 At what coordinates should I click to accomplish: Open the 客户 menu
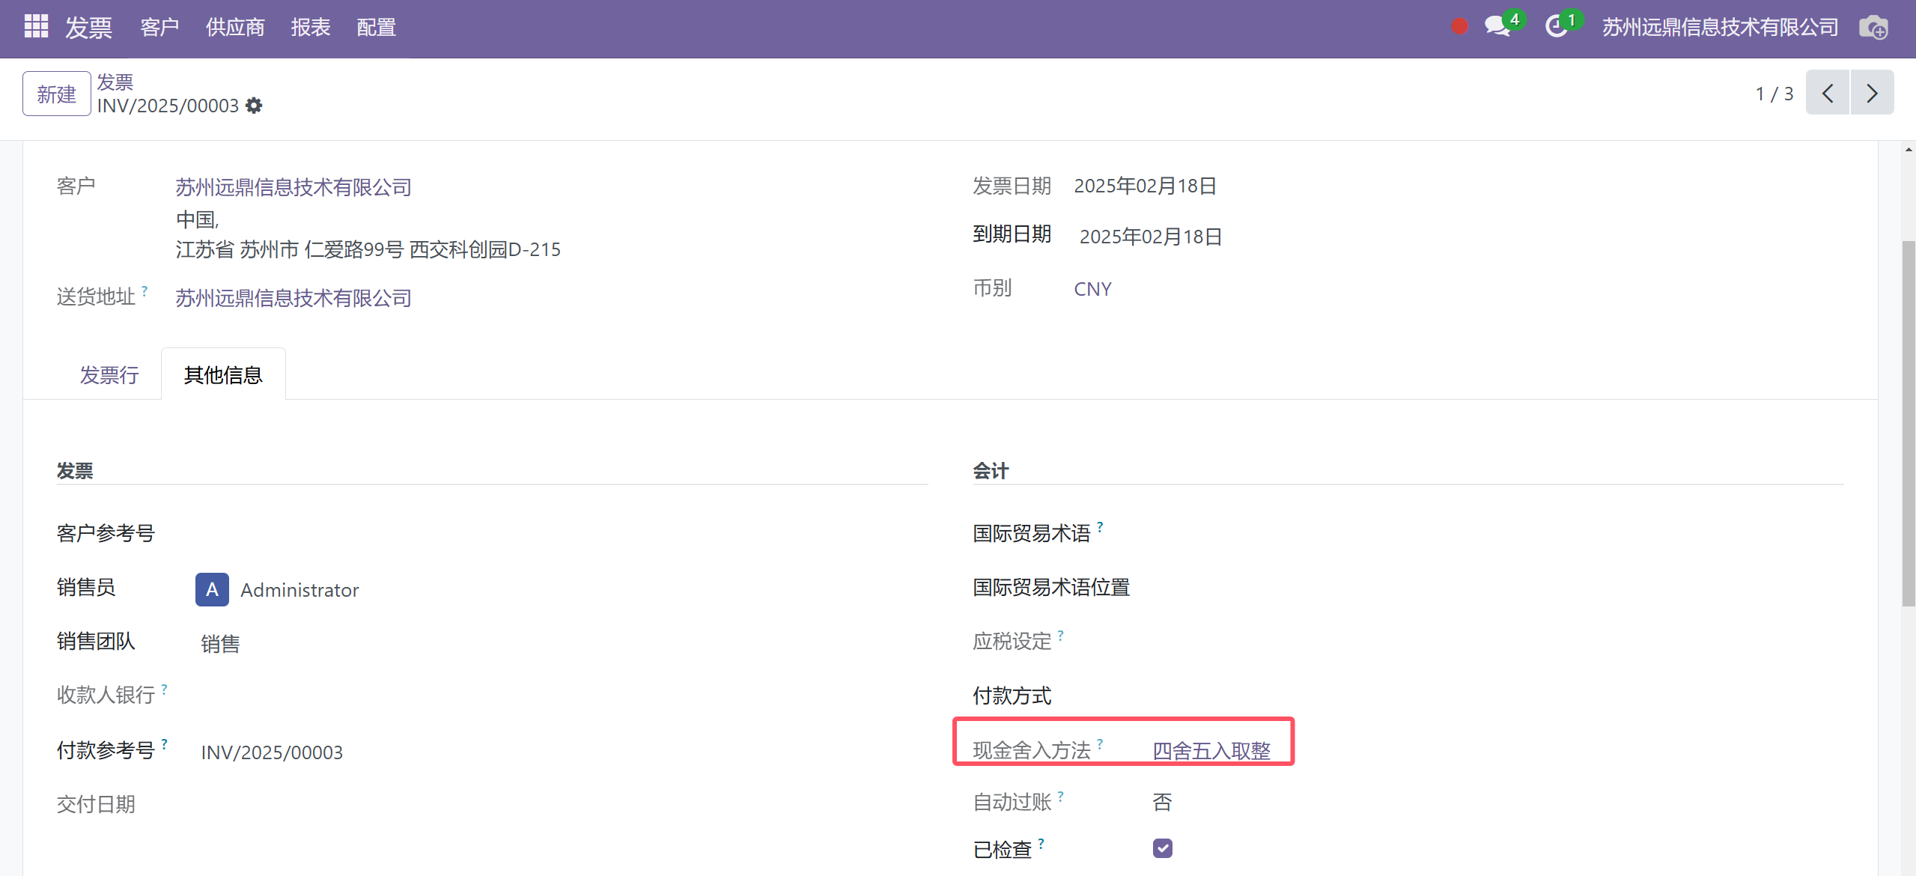pos(159,28)
